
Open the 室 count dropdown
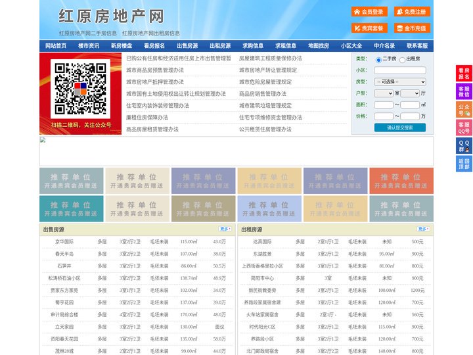(384, 93)
